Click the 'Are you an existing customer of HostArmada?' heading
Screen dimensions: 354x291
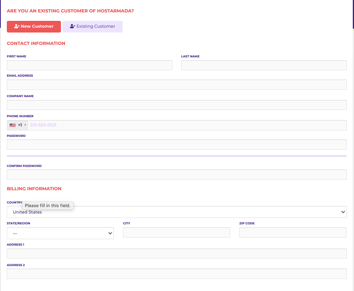(70, 11)
